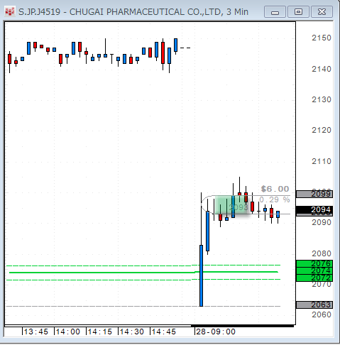The image size is (340, 345).
Task: Click the green 2076 price level label
Action: pos(314,263)
